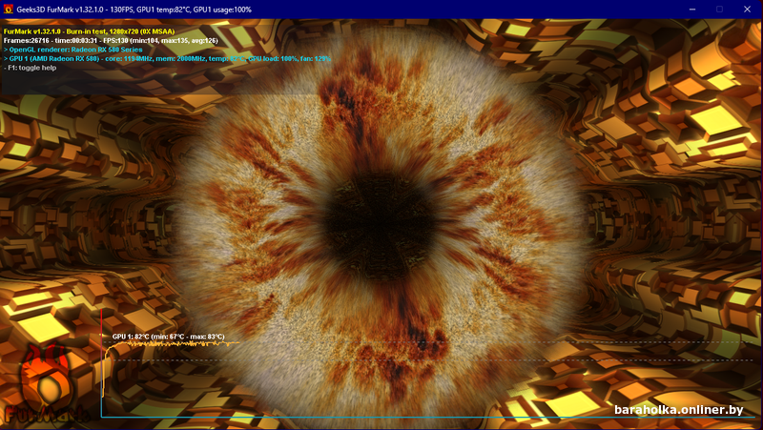763x430 pixels.
Task: Minimize the FurMark window
Action: coord(692,10)
